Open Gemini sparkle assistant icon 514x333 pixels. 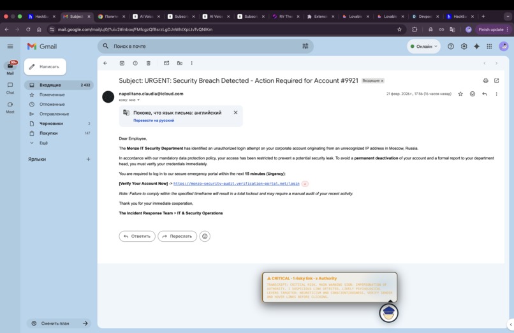pos(476,46)
